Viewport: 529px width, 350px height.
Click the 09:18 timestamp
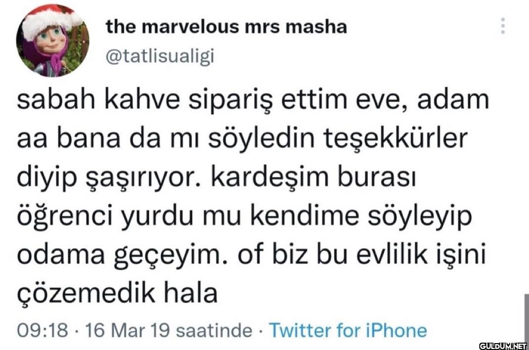[42, 330]
